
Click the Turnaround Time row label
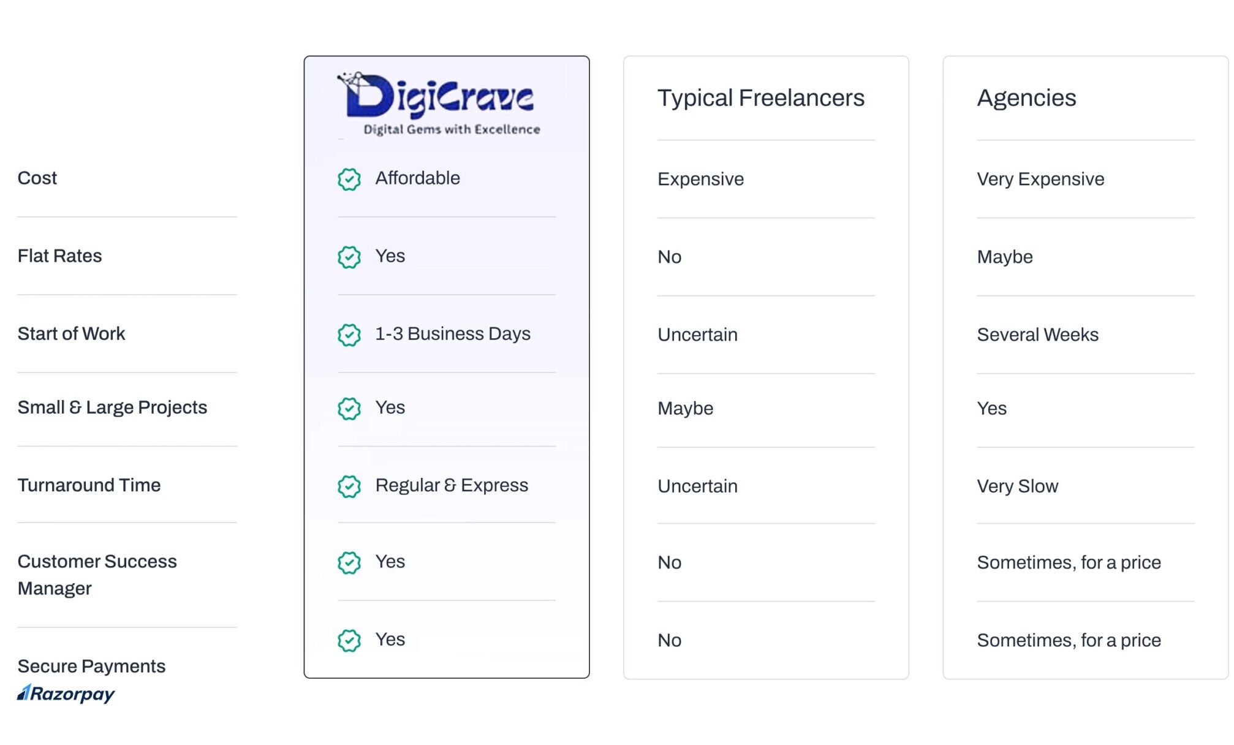89,485
